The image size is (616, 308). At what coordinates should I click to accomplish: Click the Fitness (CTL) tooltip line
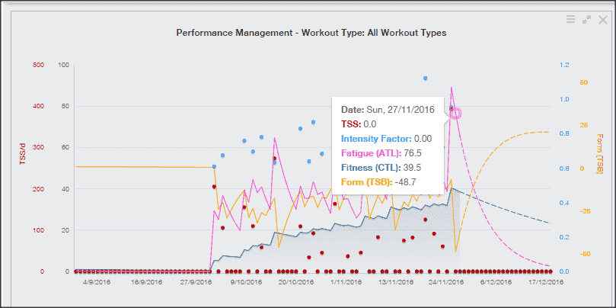pos(381,167)
